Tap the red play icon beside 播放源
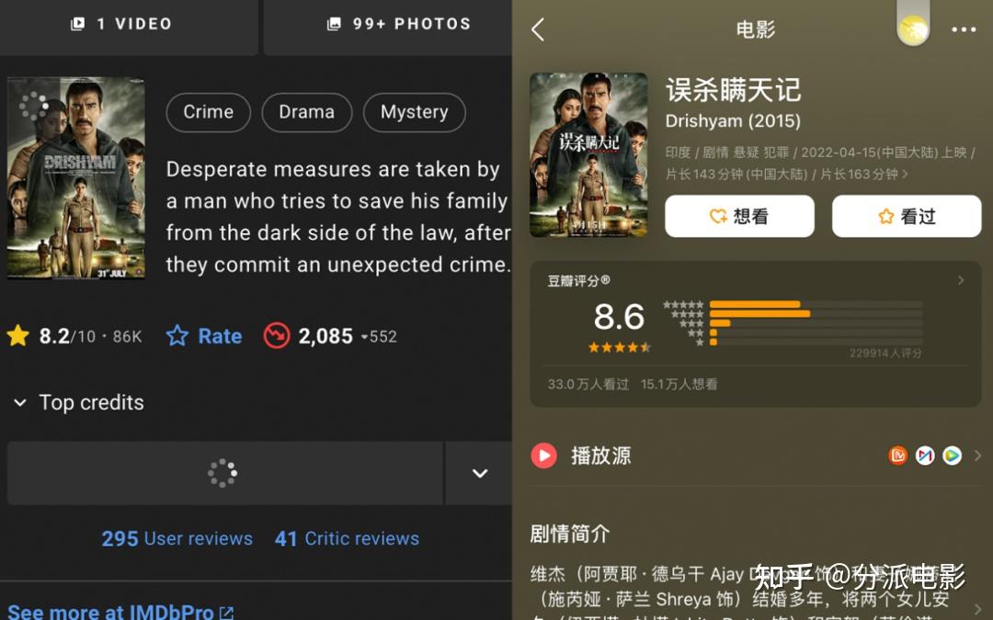993x620 pixels. tap(543, 456)
